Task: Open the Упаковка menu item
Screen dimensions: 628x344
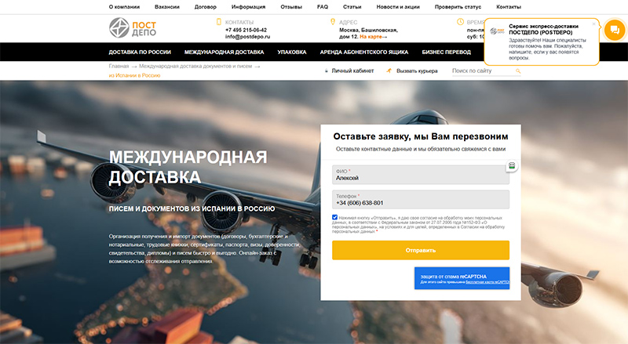Action: pyautogui.click(x=292, y=53)
